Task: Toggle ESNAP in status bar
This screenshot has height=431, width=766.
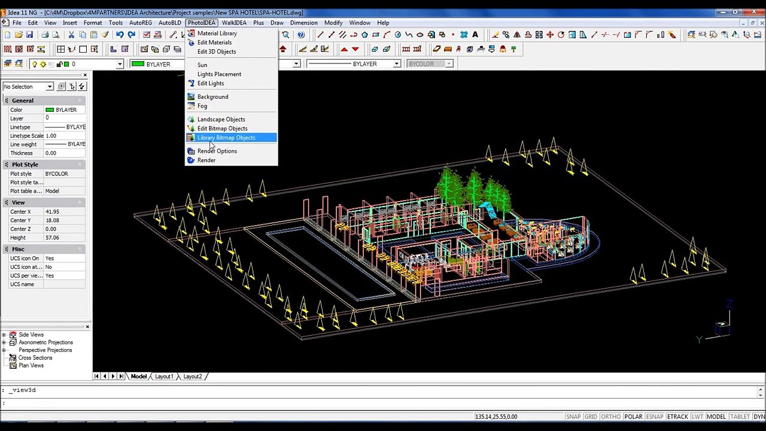Action: [655, 417]
